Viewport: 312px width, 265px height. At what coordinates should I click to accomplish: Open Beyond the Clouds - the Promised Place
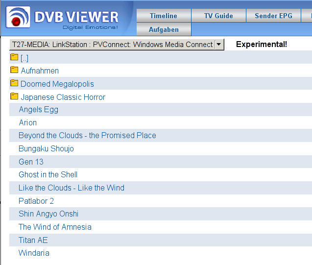(87, 136)
